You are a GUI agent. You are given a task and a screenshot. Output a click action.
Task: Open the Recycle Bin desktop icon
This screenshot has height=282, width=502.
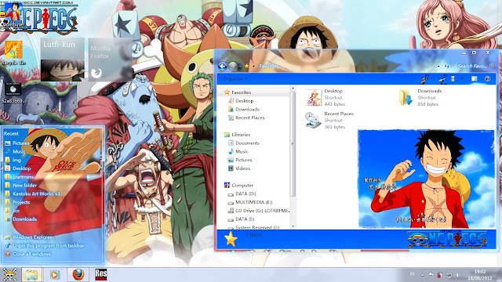(x=13, y=52)
